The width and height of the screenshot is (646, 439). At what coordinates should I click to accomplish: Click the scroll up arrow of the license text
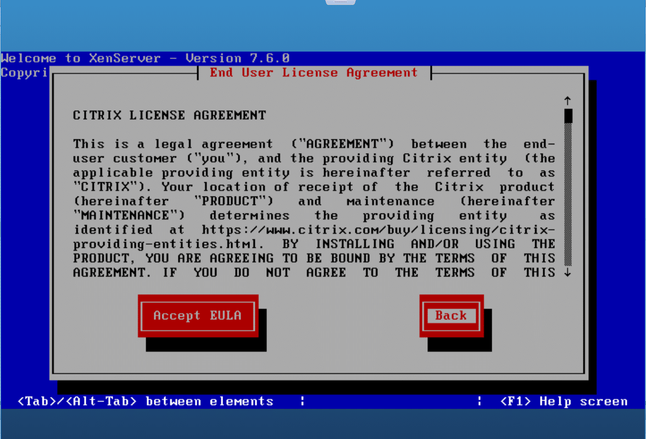tap(568, 101)
